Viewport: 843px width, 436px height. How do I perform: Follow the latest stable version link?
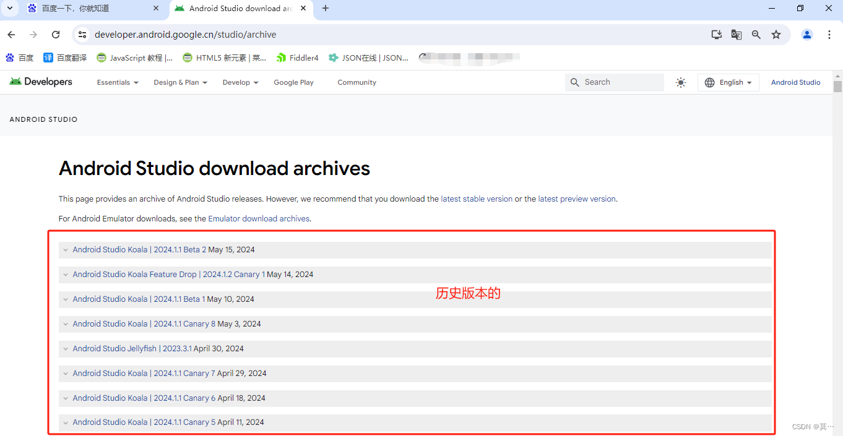point(477,199)
